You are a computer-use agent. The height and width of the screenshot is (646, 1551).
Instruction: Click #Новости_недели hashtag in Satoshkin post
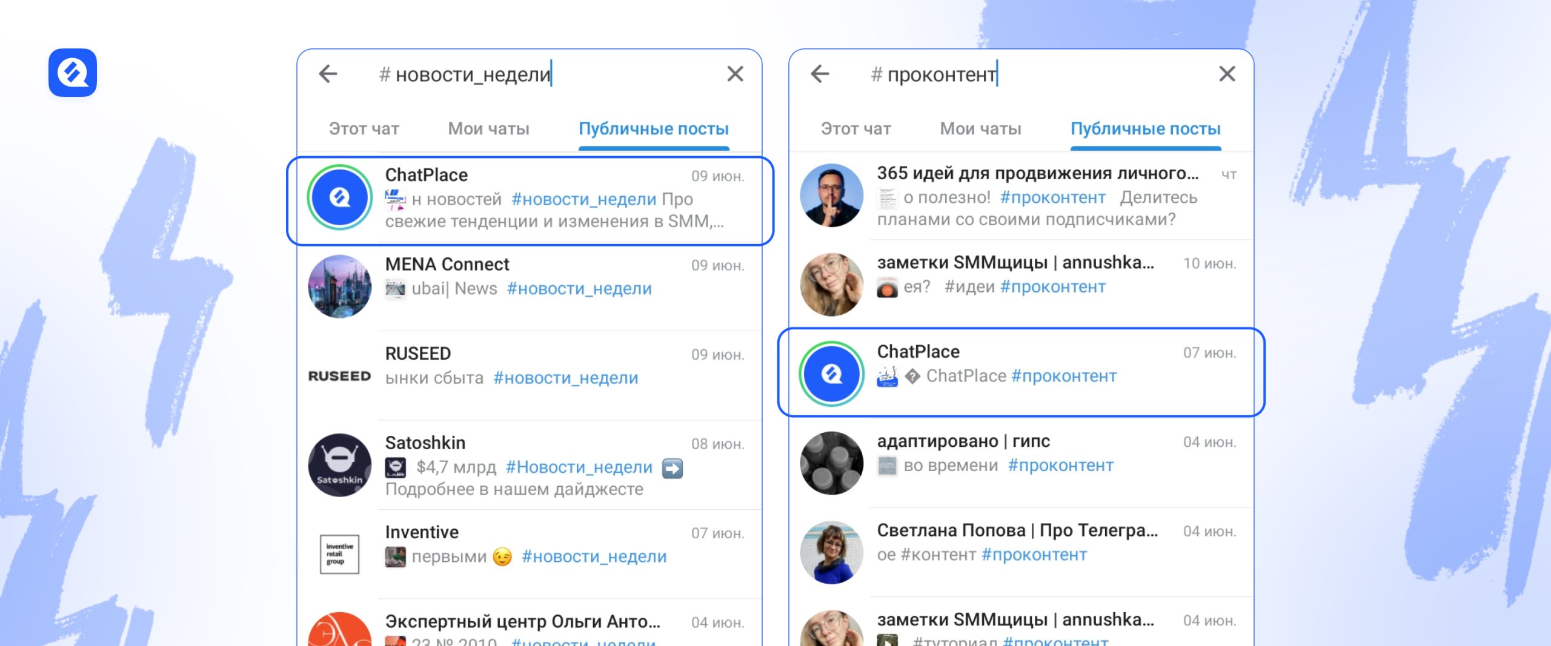coord(579,467)
